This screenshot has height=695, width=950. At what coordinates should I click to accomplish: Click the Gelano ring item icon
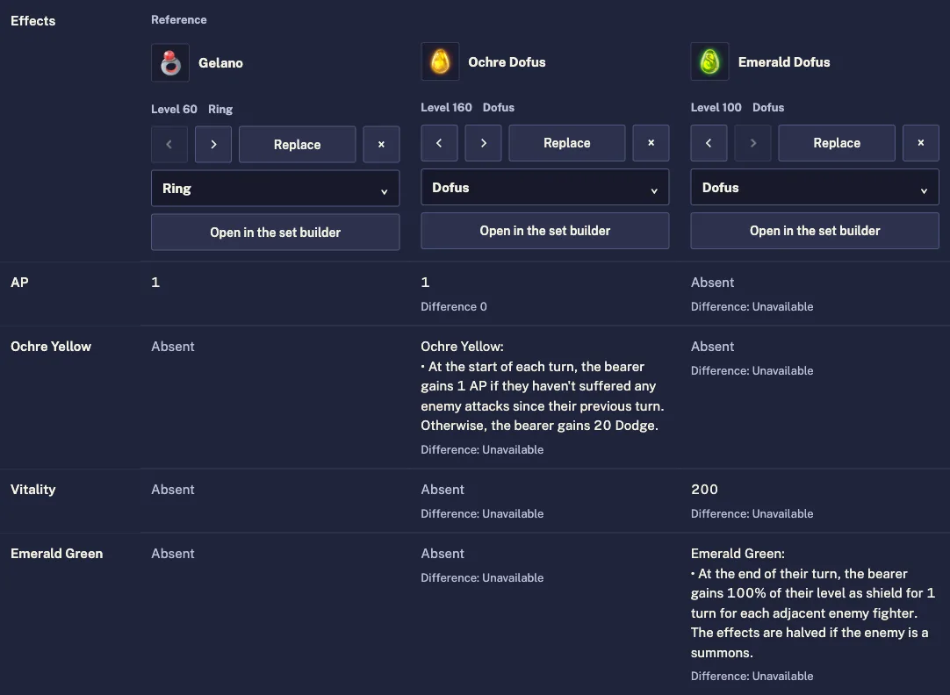170,63
